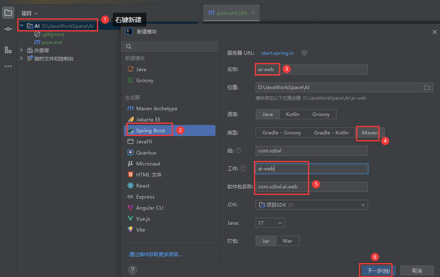
Task: Open the Structure tool window icon
Action: pyautogui.click(x=8, y=50)
